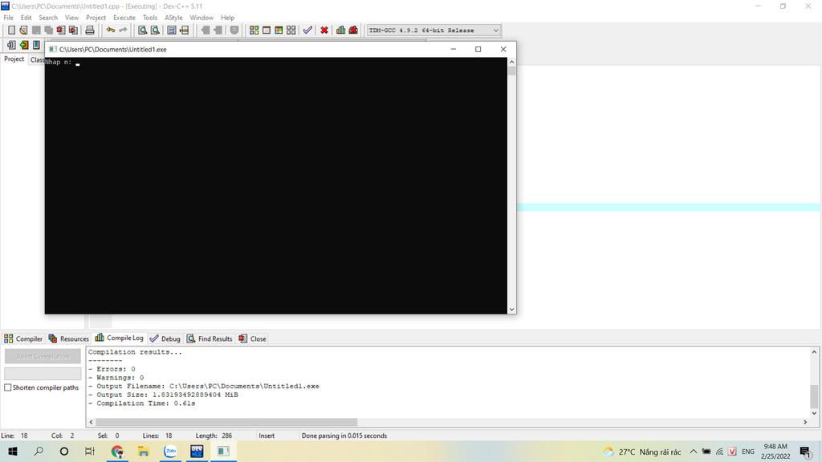Click inside the console at Nhap n prompt
This screenshot has height=462, width=822.
78,63
